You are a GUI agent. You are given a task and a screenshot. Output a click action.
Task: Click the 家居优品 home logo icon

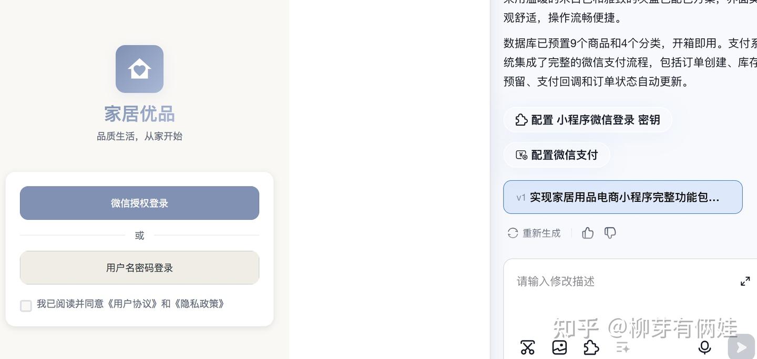(139, 69)
